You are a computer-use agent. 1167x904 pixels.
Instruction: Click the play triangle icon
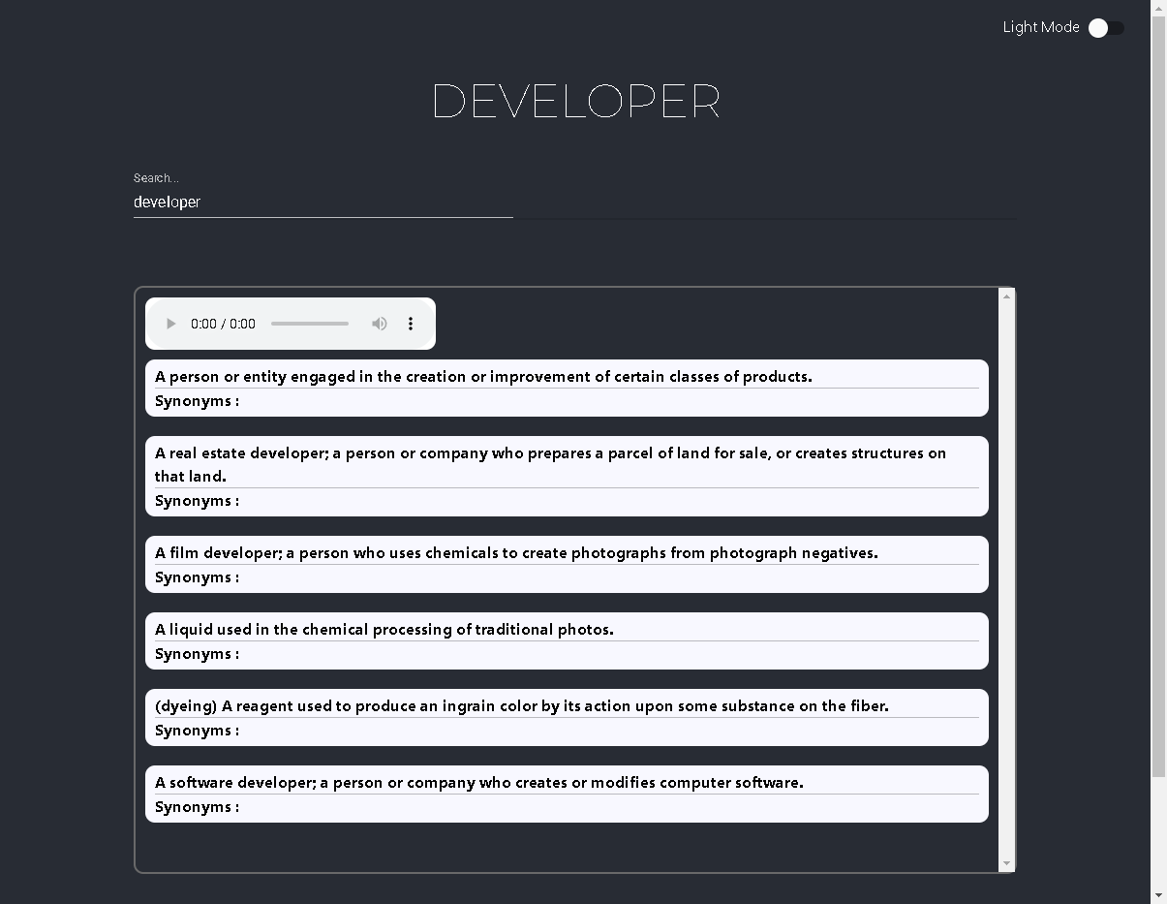170,324
